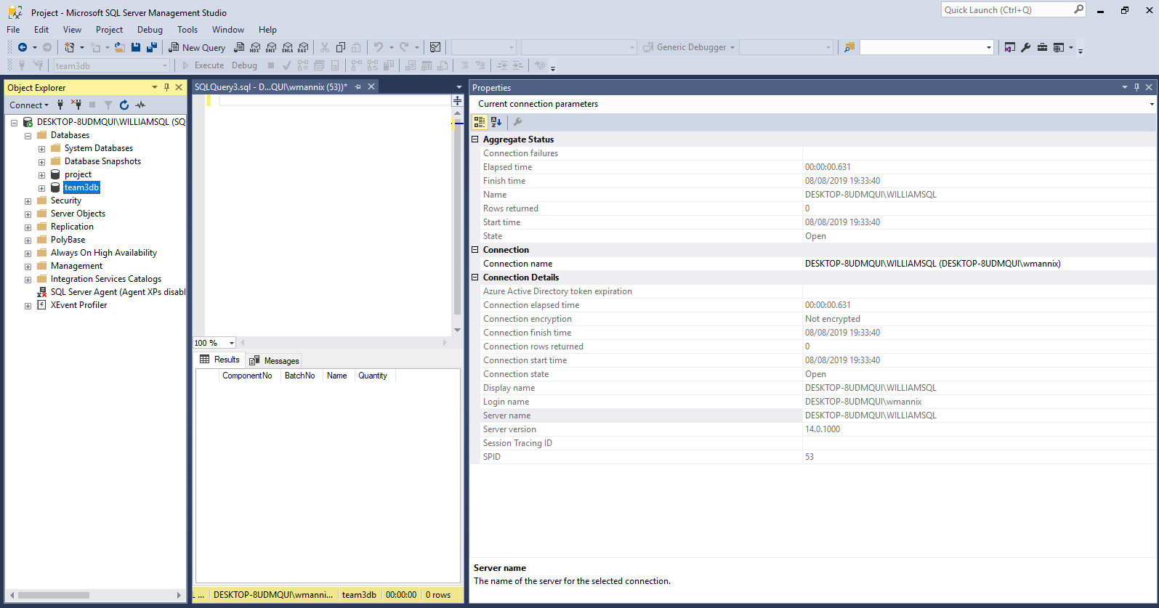The image size is (1159, 608).
Task: Select the SQL Server Agent node
Action: (x=118, y=292)
